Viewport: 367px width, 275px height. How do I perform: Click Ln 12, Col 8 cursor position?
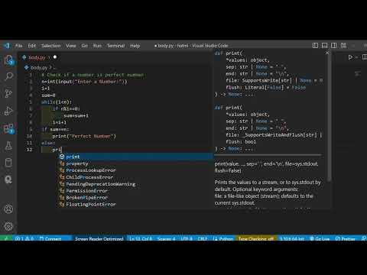click(141, 238)
